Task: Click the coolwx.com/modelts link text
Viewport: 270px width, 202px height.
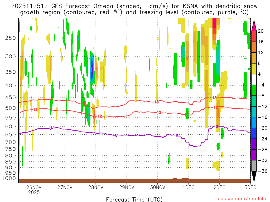Action: [x=243, y=199]
